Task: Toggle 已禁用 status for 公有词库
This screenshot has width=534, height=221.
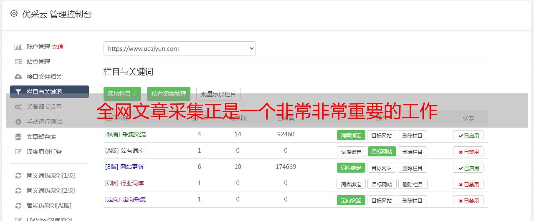Action: (468, 151)
